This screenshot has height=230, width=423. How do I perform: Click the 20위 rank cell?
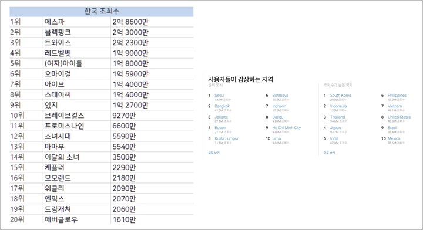coord(26,219)
